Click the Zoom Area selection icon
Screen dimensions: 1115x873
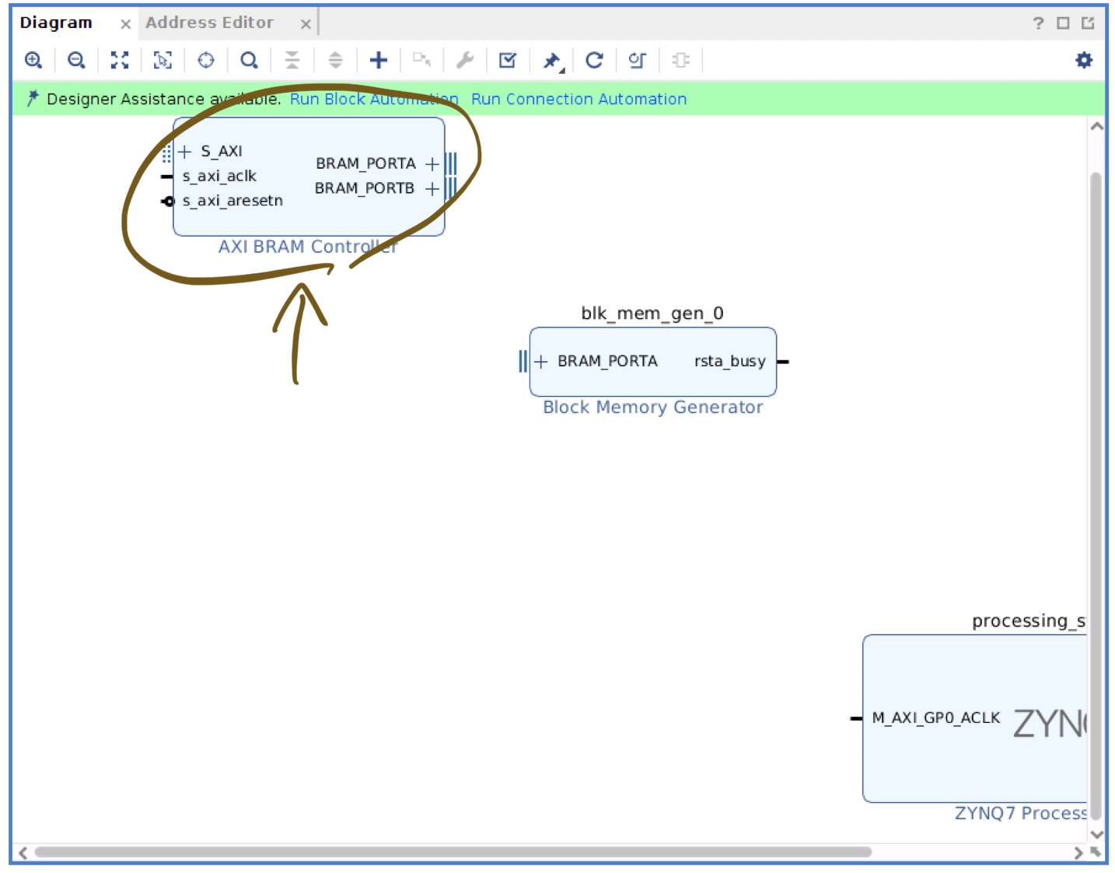pyautogui.click(x=163, y=60)
